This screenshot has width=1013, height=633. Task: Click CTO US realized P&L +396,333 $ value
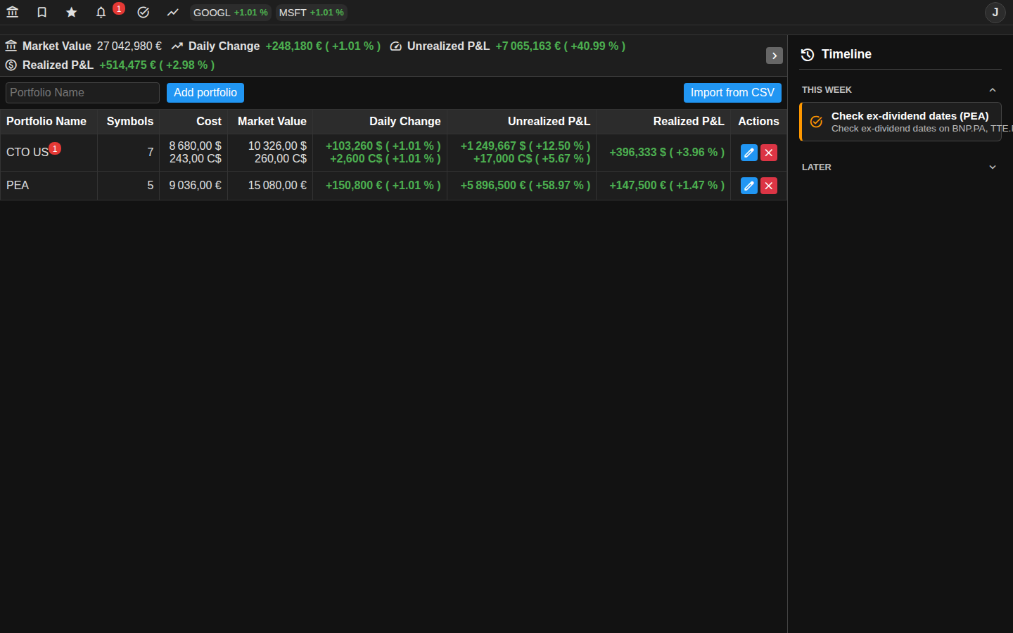coord(667,153)
